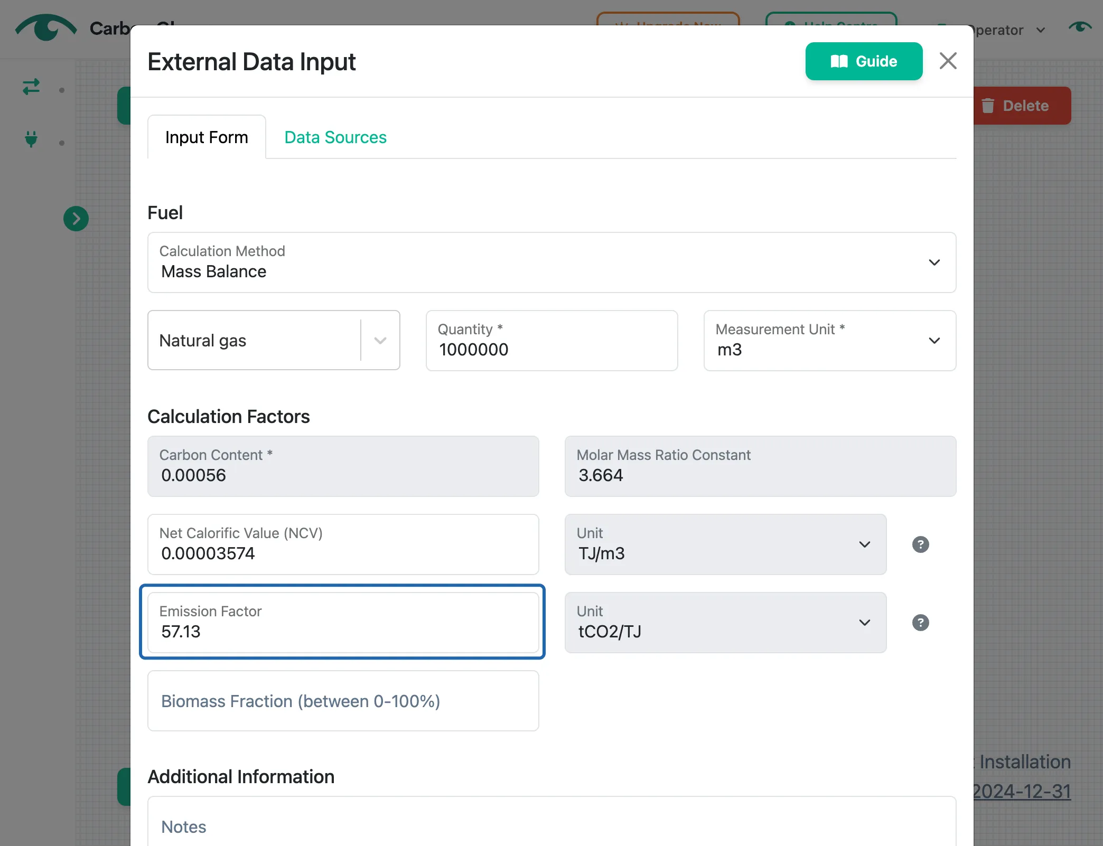Expand the Calculation Method dropdown
This screenshot has height=846, width=1103.
tap(551, 262)
